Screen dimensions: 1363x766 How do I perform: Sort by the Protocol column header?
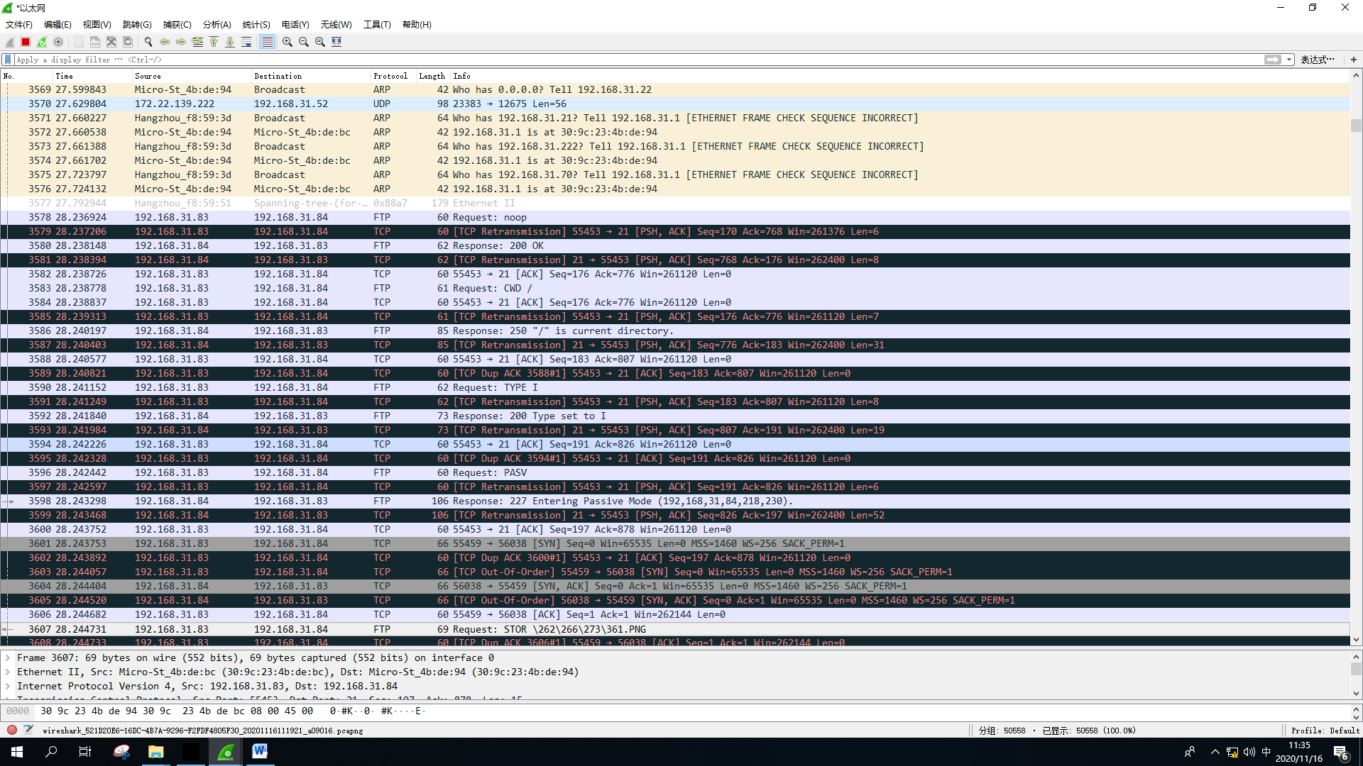click(x=390, y=76)
